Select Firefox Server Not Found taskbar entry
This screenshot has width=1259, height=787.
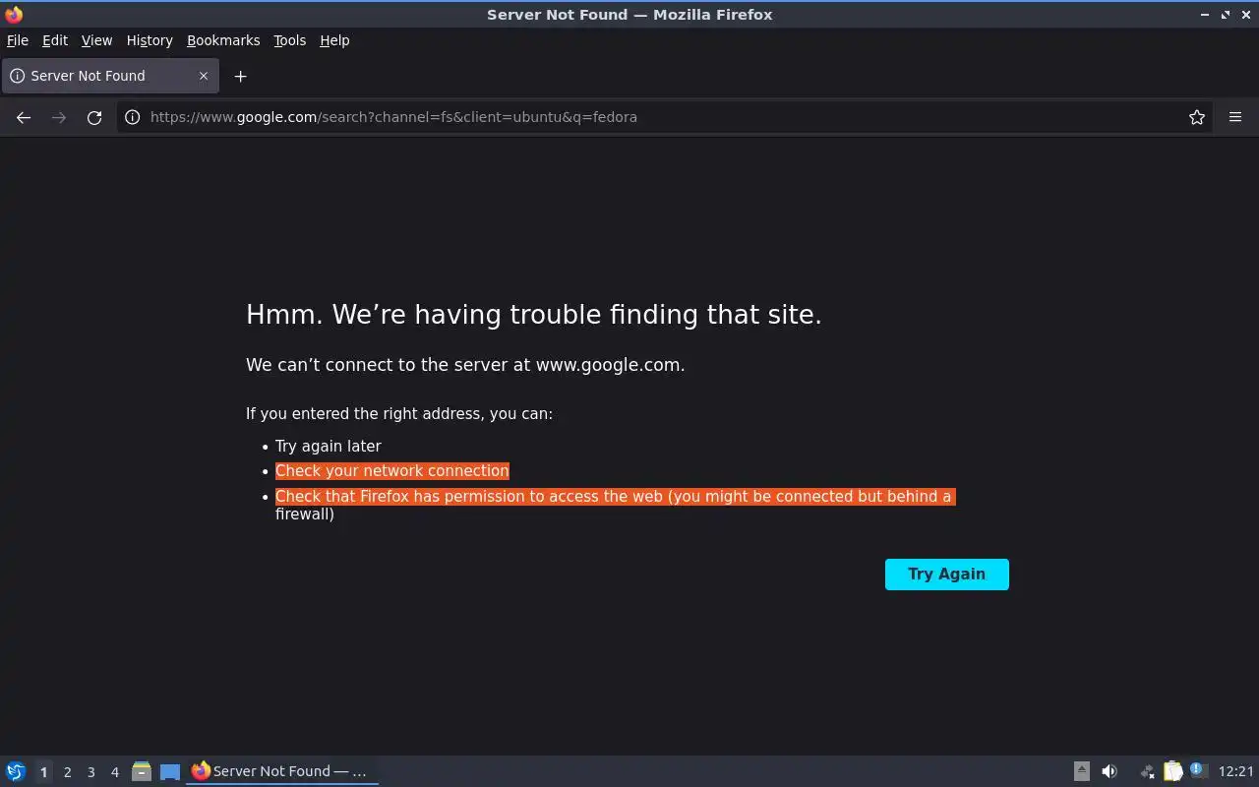tap(283, 771)
